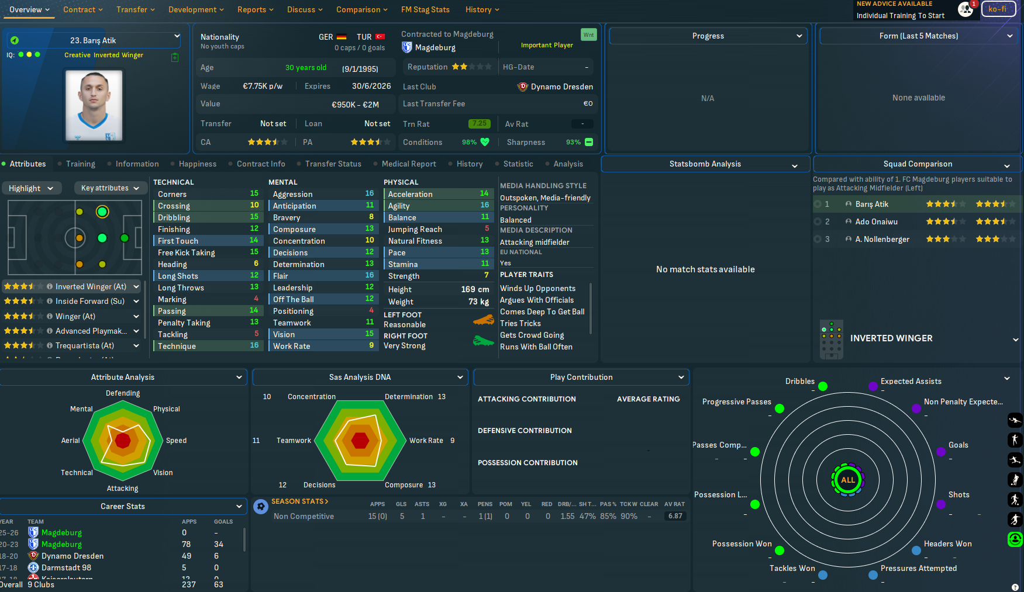Click the third player-pose icon, the sliding tackle figure
The image size is (1024, 592).
(1015, 460)
